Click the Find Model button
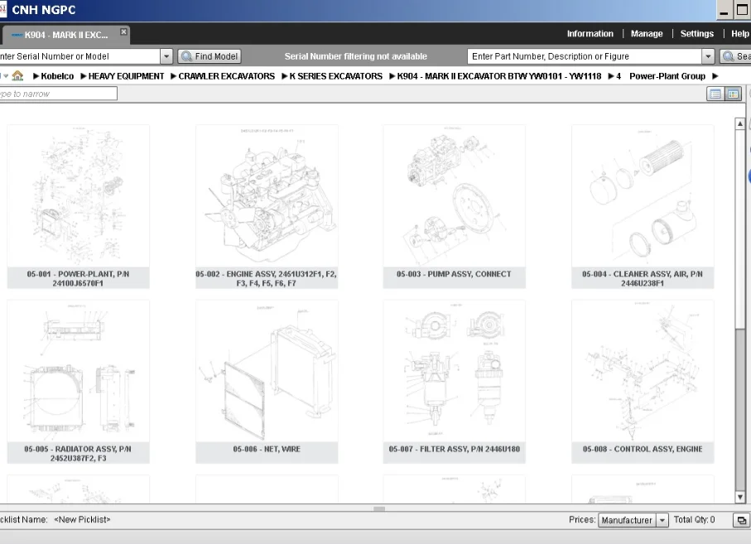Image resolution: width=751 pixels, height=544 pixels. point(209,56)
